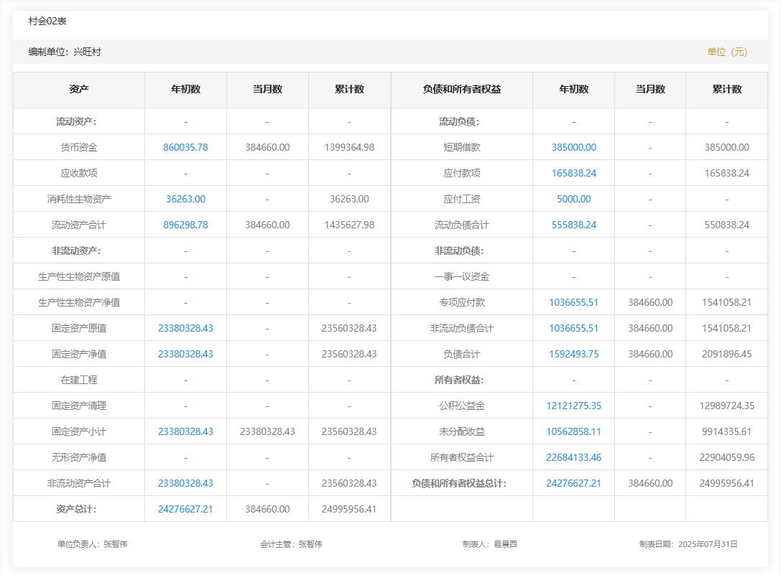Click the 资产 column header

[x=79, y=90]
